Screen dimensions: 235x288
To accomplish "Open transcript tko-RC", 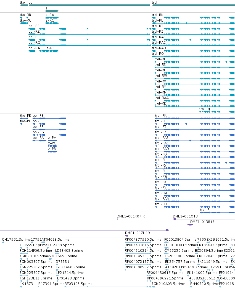I will point(25,20).
